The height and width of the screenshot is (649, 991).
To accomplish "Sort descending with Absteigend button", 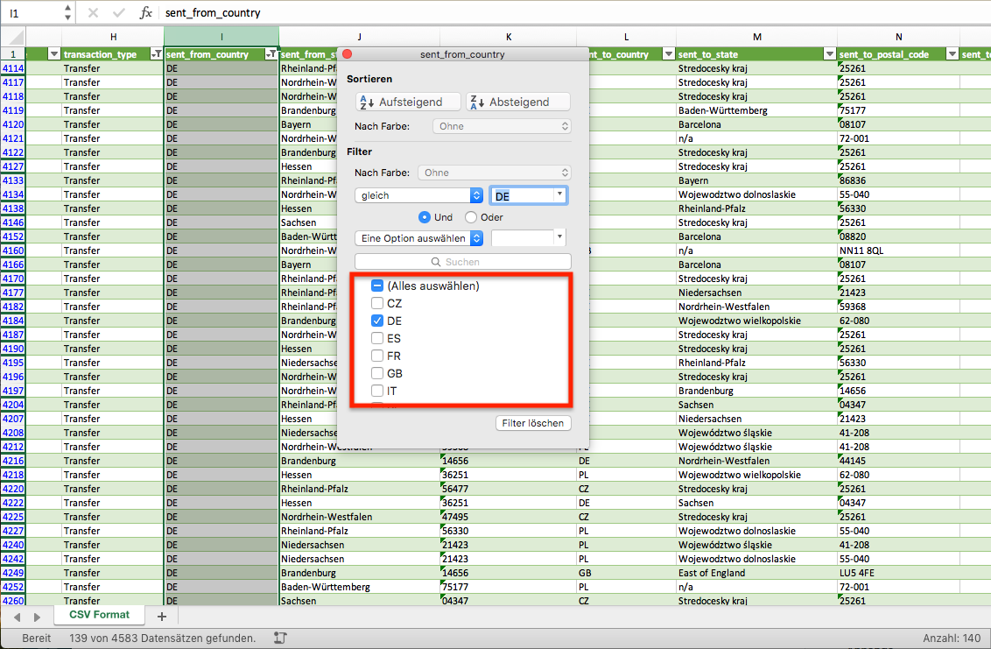I will [518, 102].
